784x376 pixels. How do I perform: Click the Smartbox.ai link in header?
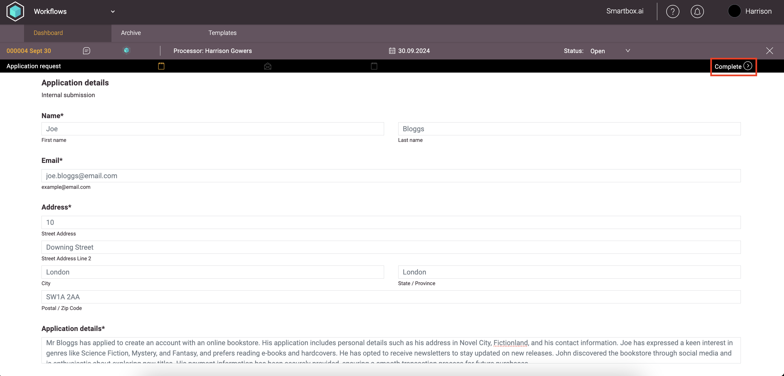pyautogui.click(x=624, y=11)
